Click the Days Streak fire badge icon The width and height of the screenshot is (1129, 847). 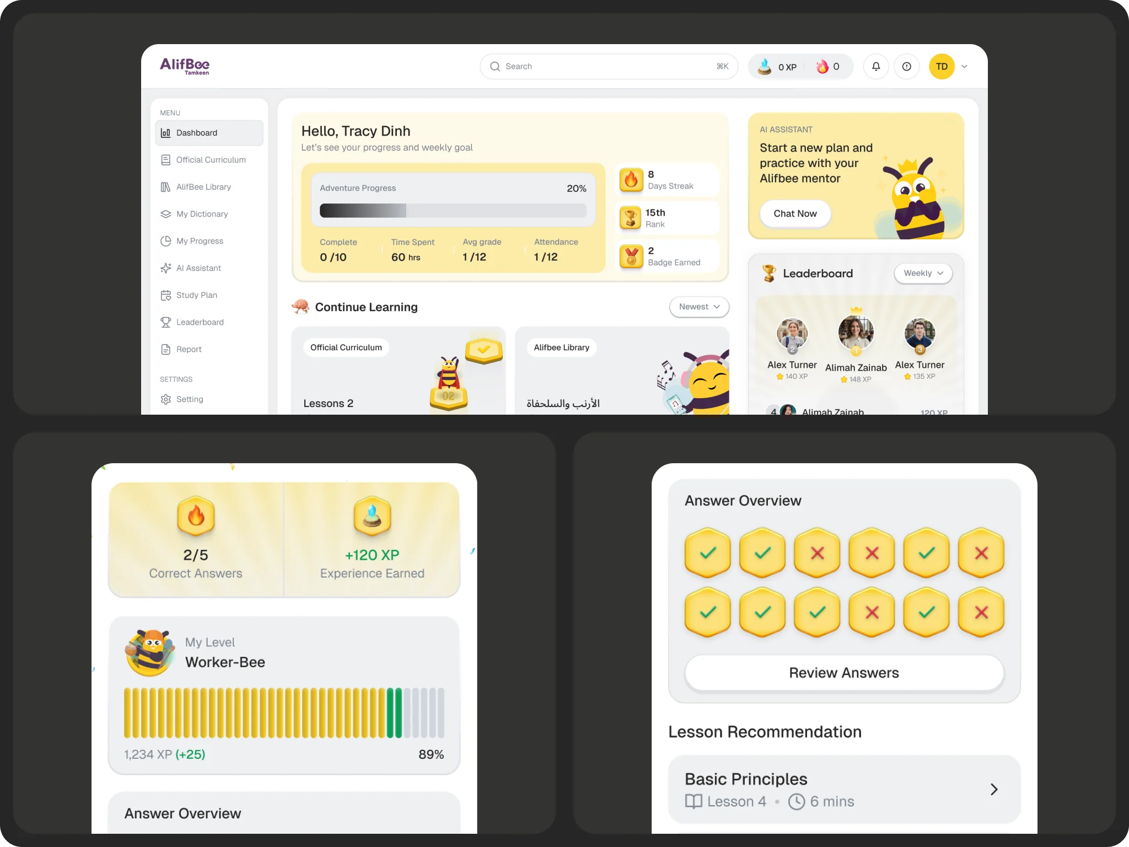[631, 179]
